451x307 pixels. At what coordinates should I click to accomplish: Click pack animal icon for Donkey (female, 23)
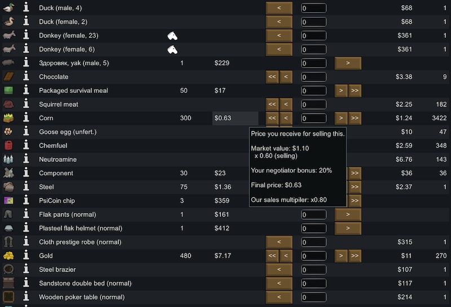[x=173, y=35]
